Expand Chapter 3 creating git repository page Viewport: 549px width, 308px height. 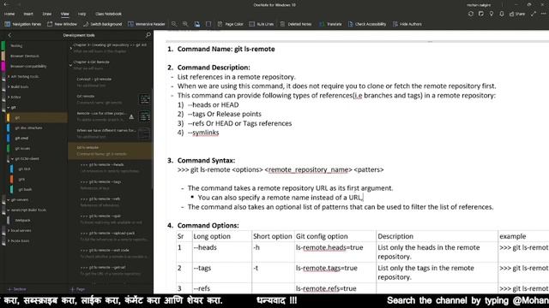tap(71, 48)
